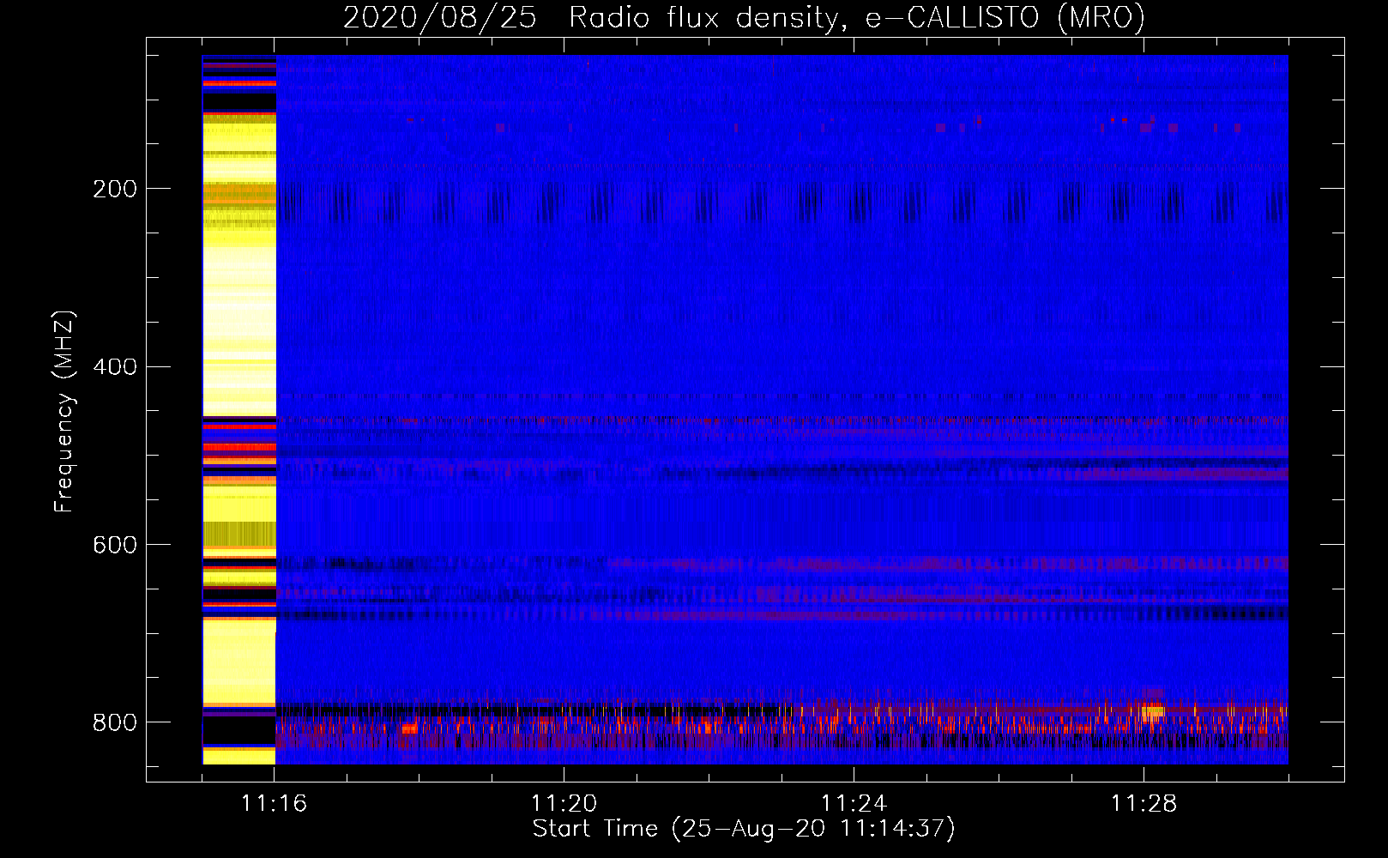1388x858 pixels.
Task: Click the '600' frequency tick label
Action: 115,545
